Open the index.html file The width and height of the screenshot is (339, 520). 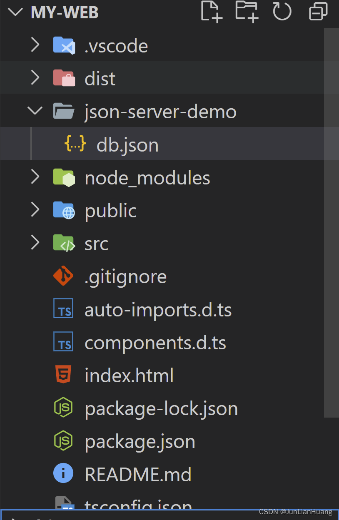pos(129,375)
